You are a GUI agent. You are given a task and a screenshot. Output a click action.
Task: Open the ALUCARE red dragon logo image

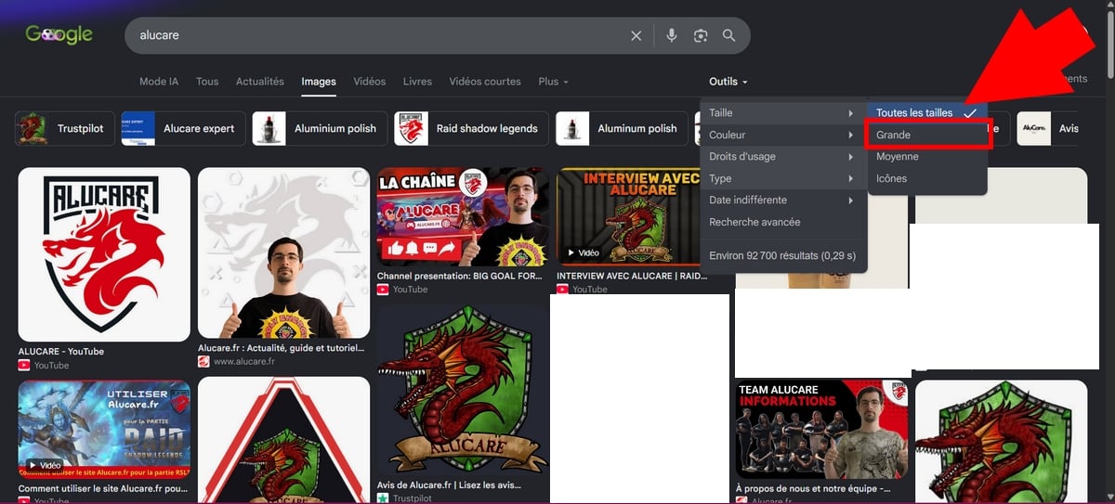pos(104,254)
